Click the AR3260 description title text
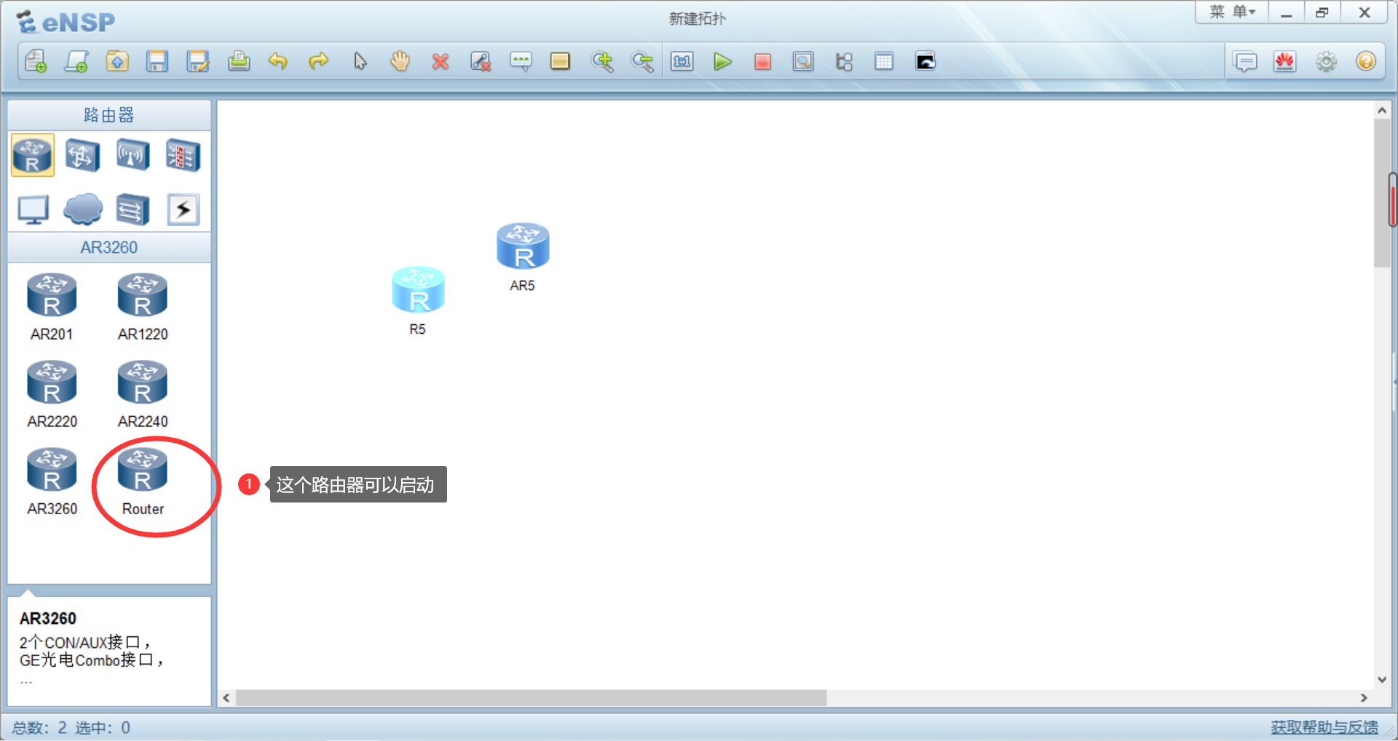Viewport: 1398px width, 741px height. click(48, 619)
